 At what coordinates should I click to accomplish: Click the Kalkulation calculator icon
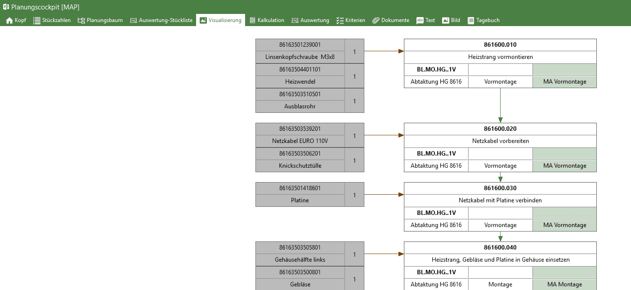253,20
